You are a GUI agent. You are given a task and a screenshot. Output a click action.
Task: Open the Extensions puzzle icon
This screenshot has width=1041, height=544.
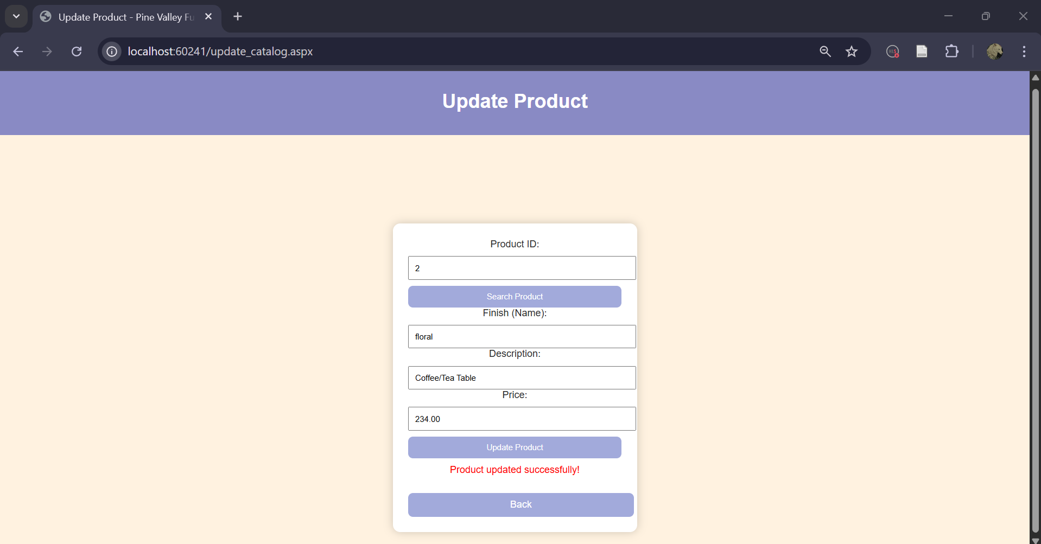(x=953, y=52)
